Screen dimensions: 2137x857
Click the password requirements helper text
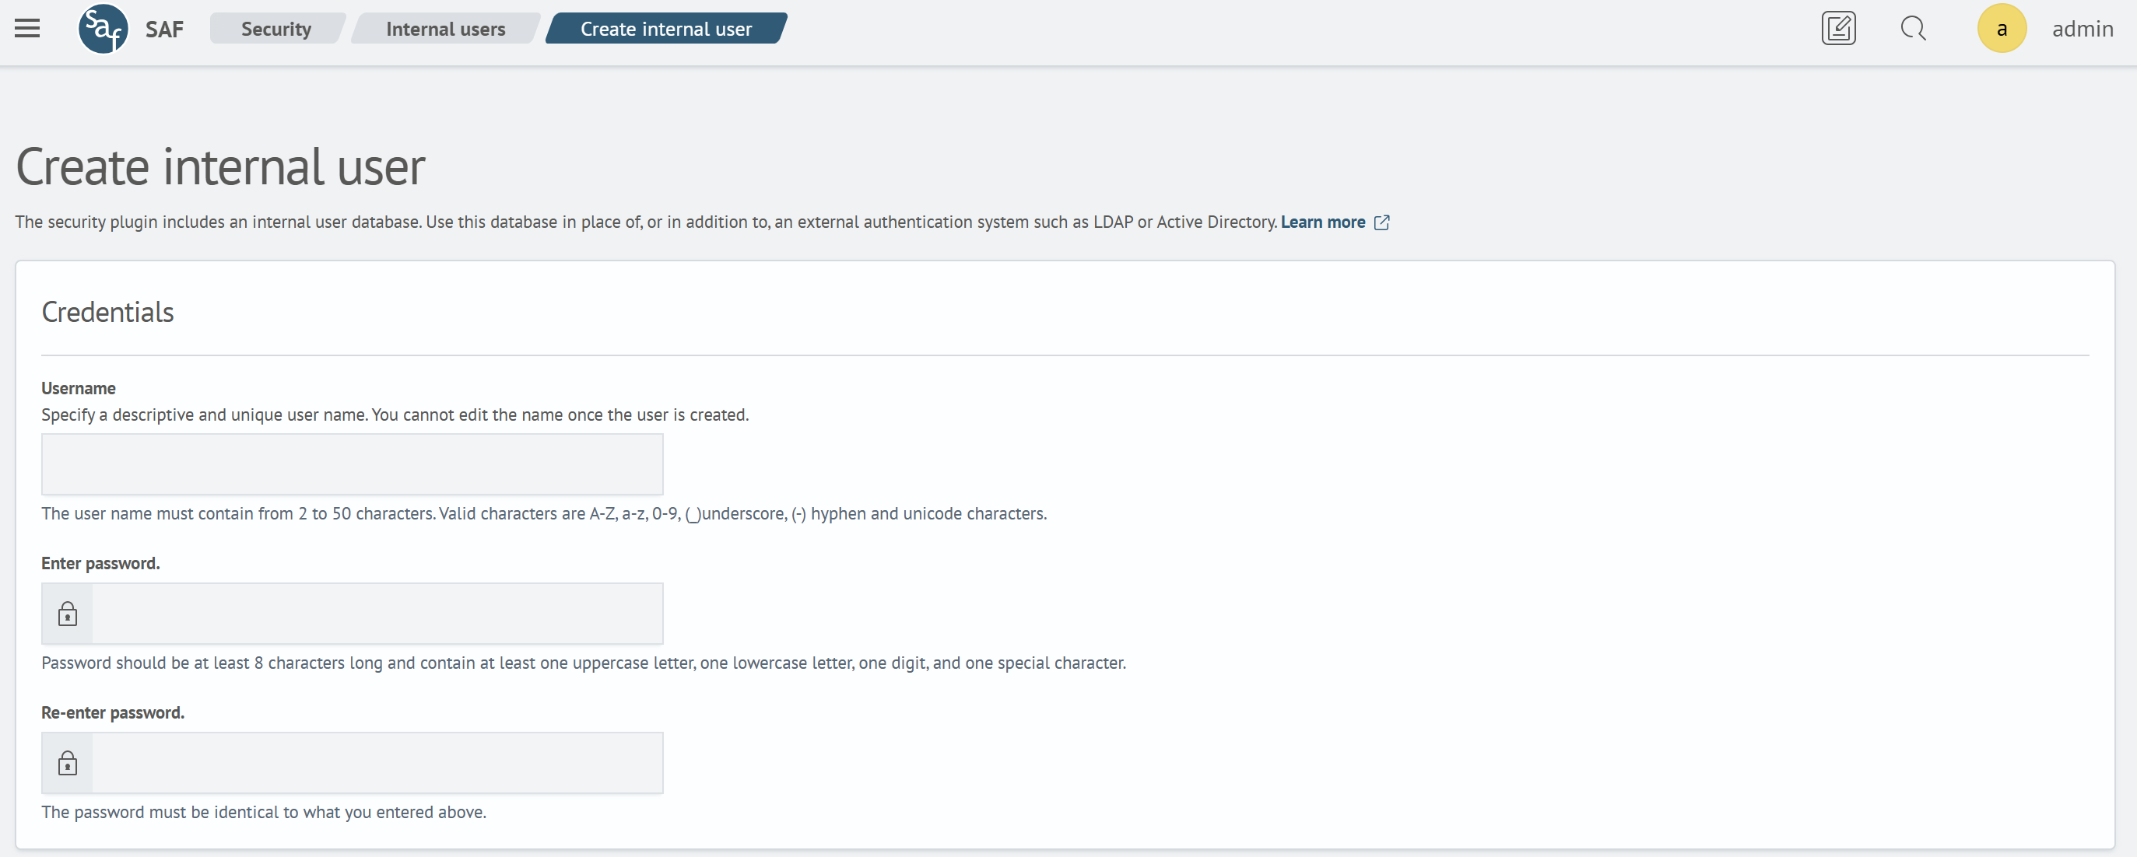[x=582, y=663]
